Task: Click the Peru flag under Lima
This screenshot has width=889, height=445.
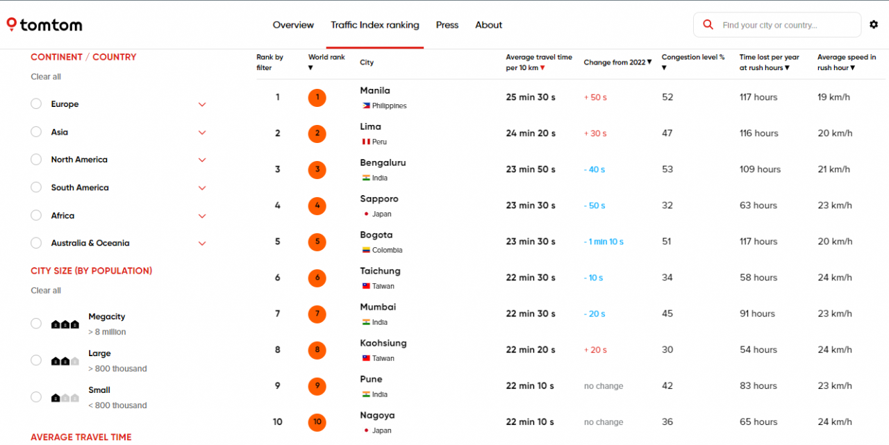Action: click(x=365, y=142)
